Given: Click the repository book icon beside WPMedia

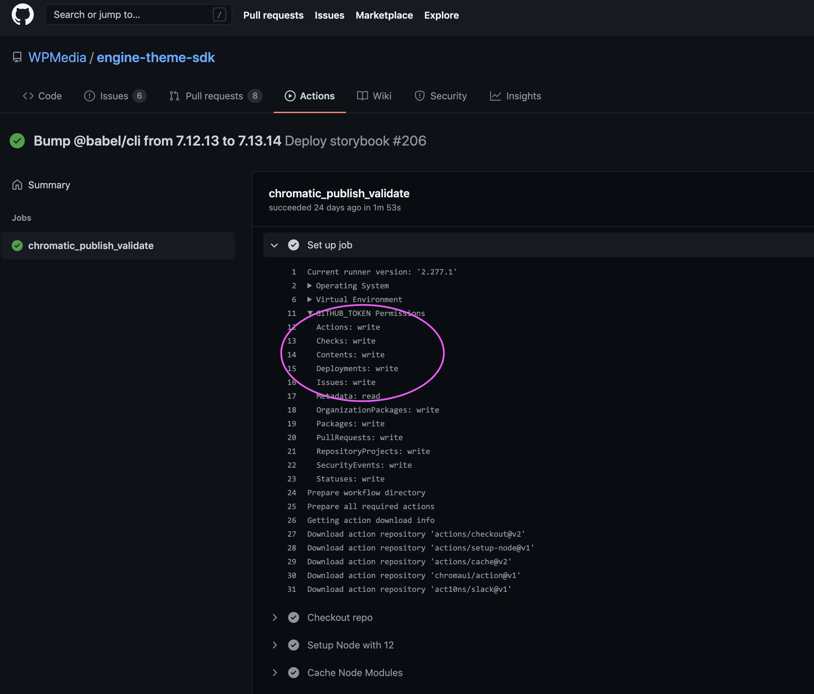Looking at the screenshot, I should 17,58.
